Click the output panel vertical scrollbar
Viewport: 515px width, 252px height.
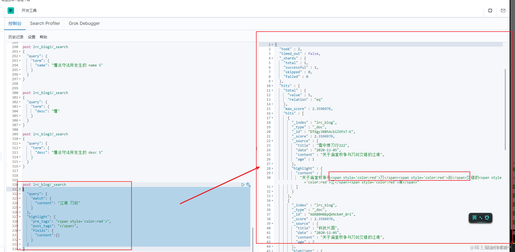[x=505, y=110]
